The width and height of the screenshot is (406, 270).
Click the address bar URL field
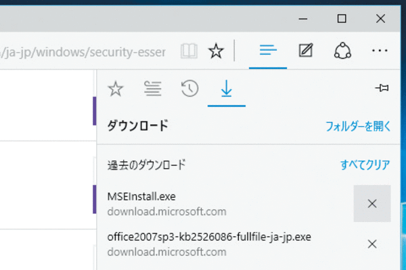pos(83,52)
